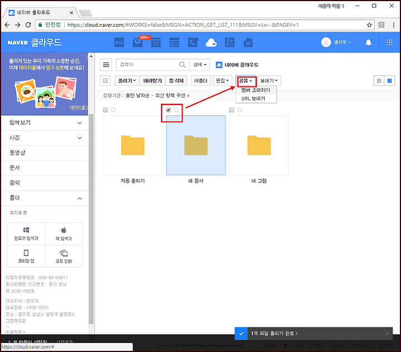Open a new browser tab
This screenshot has height=352, width=401.
pyautogui.click(x=85, y=13)
